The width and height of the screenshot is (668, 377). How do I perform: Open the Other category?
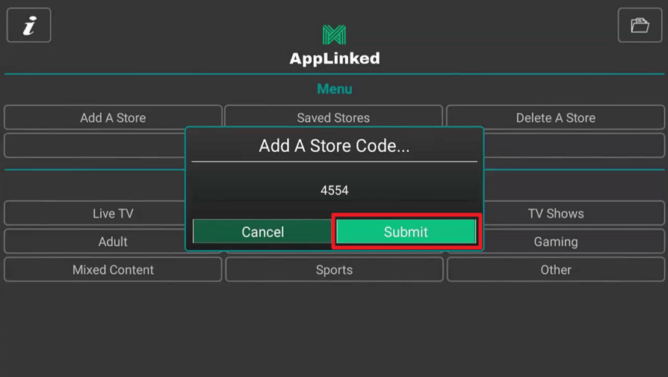pyautogui.click(x=555, y=269)
